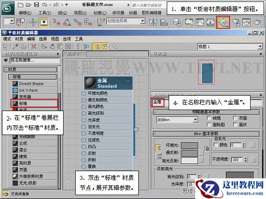The width and height of the screenshot is (266, 199).
Task: Click the Use Pivot Point Center icon
Action: (x=21, y=22)
